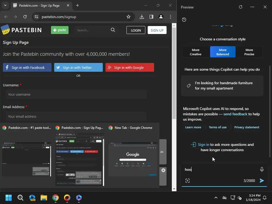The height and width of the screenshot is (204, 272).
Task: Focus the Pastebin search field
Action: 93,30
